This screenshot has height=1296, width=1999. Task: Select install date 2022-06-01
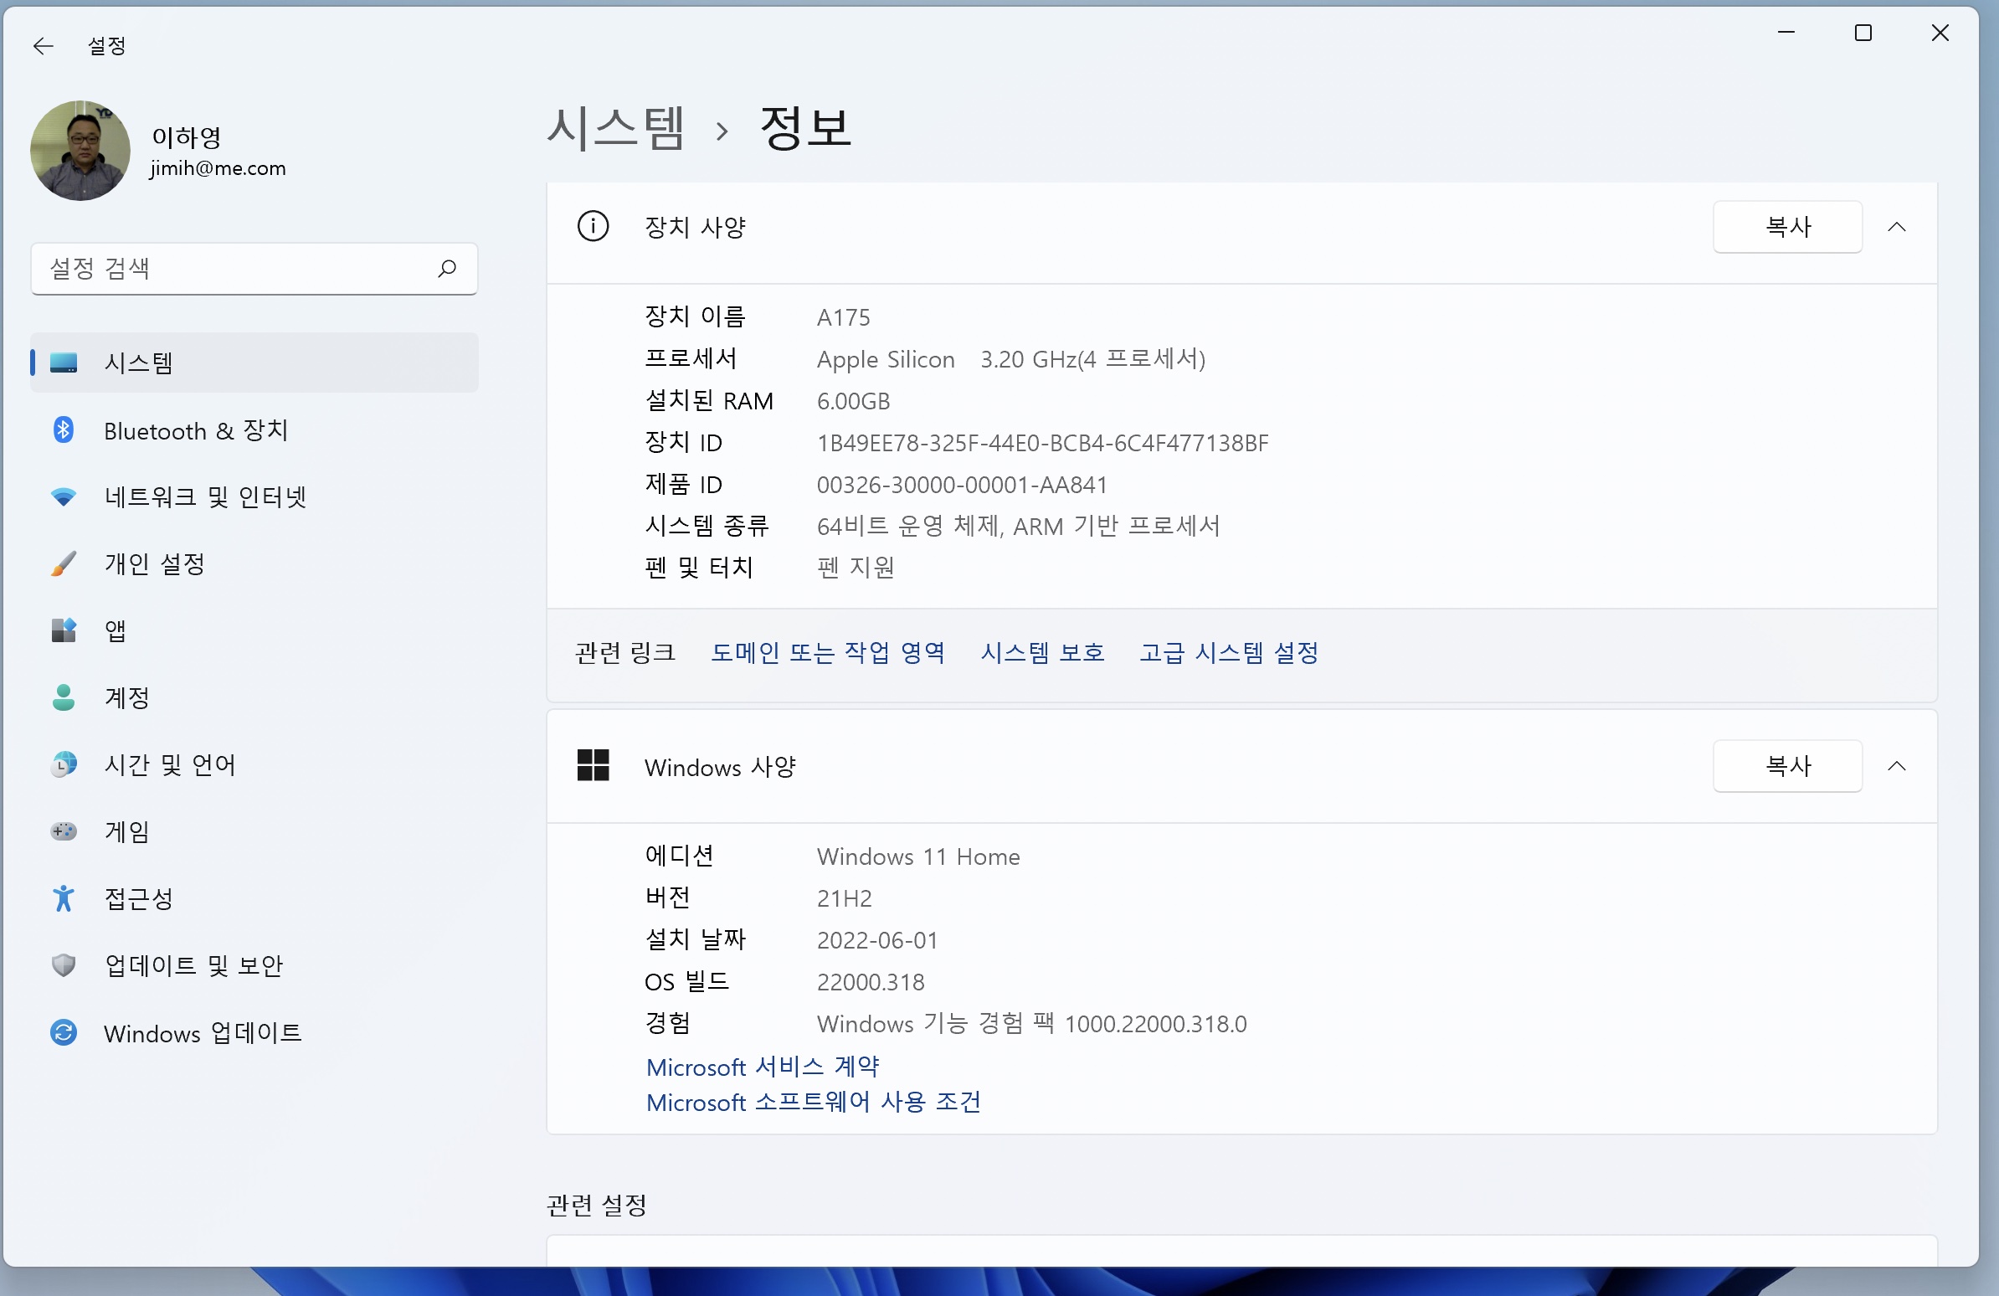point(878,940)
